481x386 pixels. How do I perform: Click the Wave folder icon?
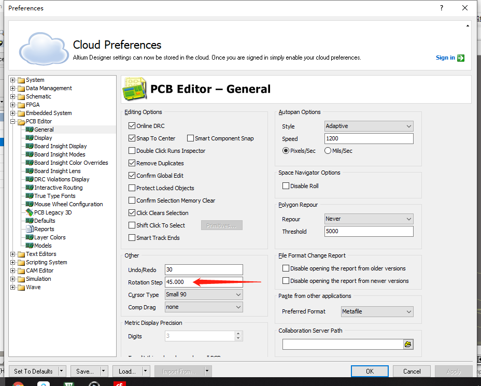(21, 287)
